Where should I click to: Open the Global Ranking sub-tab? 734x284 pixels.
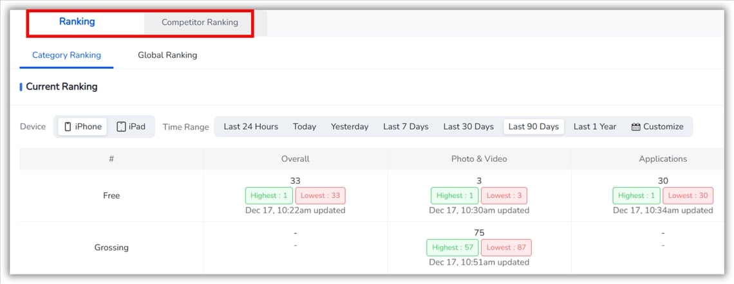[x=167, y=55]
